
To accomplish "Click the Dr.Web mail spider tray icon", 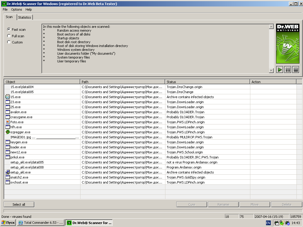I will click(277, 223).
